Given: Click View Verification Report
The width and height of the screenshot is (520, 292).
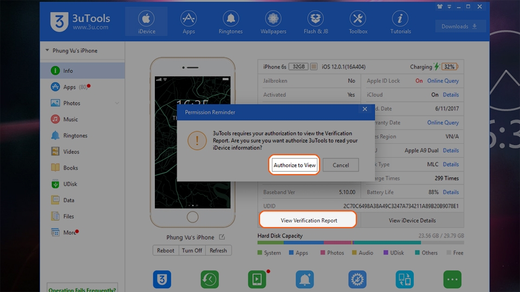Looking at the screenshot, I should pyautogui.click(x=309, y=220).
